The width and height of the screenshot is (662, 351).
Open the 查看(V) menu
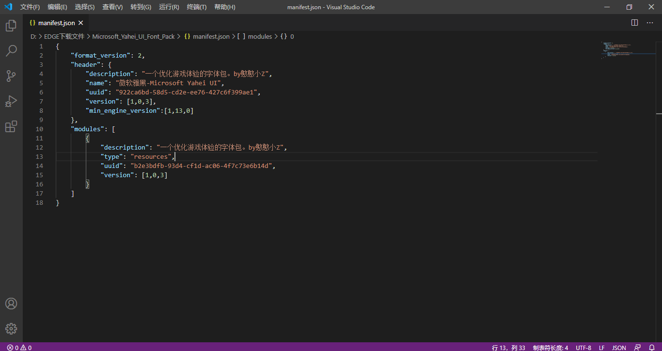click(112, 7)
